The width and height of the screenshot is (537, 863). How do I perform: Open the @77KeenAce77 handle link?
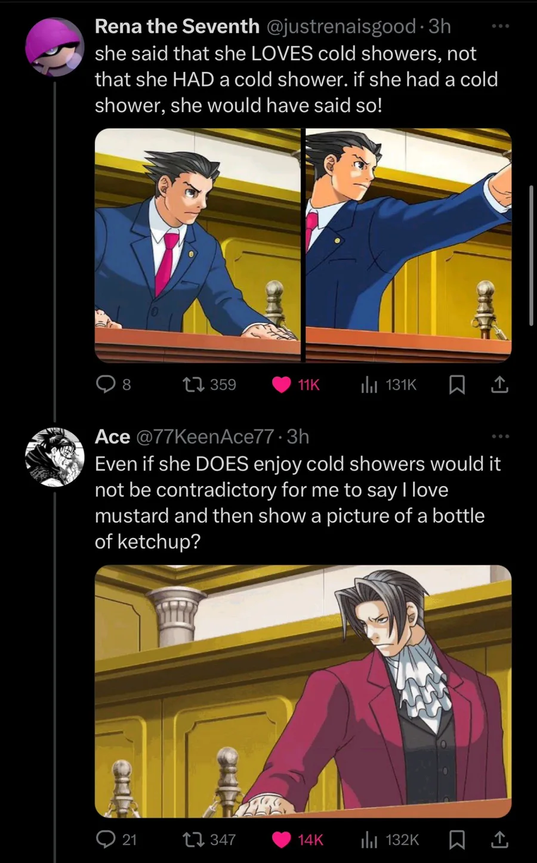205,437
